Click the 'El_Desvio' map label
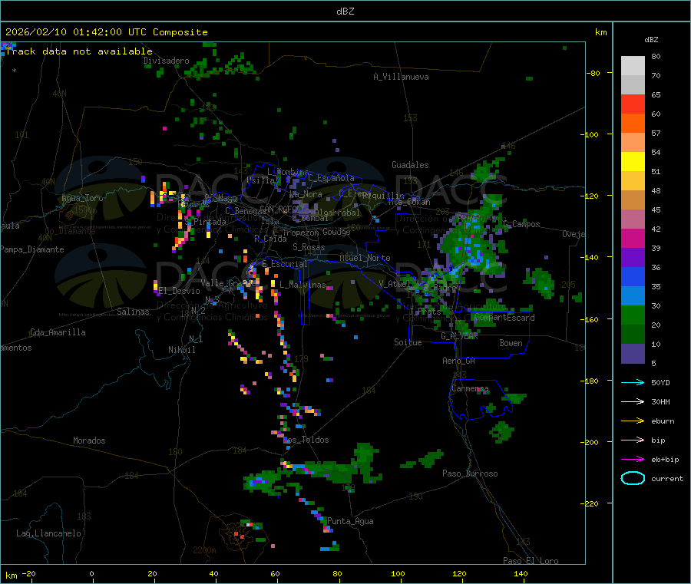 tap(180, 291)
